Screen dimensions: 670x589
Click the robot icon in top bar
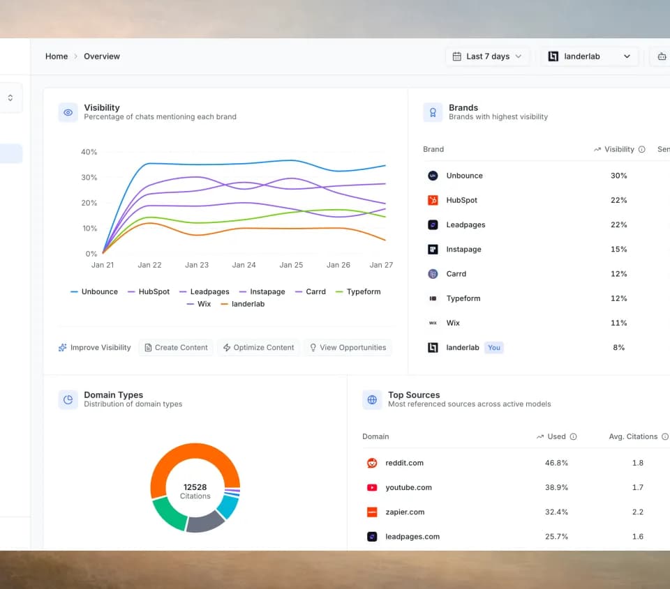coord(662,56)
